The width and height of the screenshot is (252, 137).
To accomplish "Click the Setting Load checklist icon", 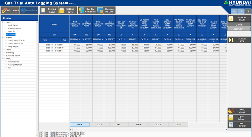I will point(44,10).
